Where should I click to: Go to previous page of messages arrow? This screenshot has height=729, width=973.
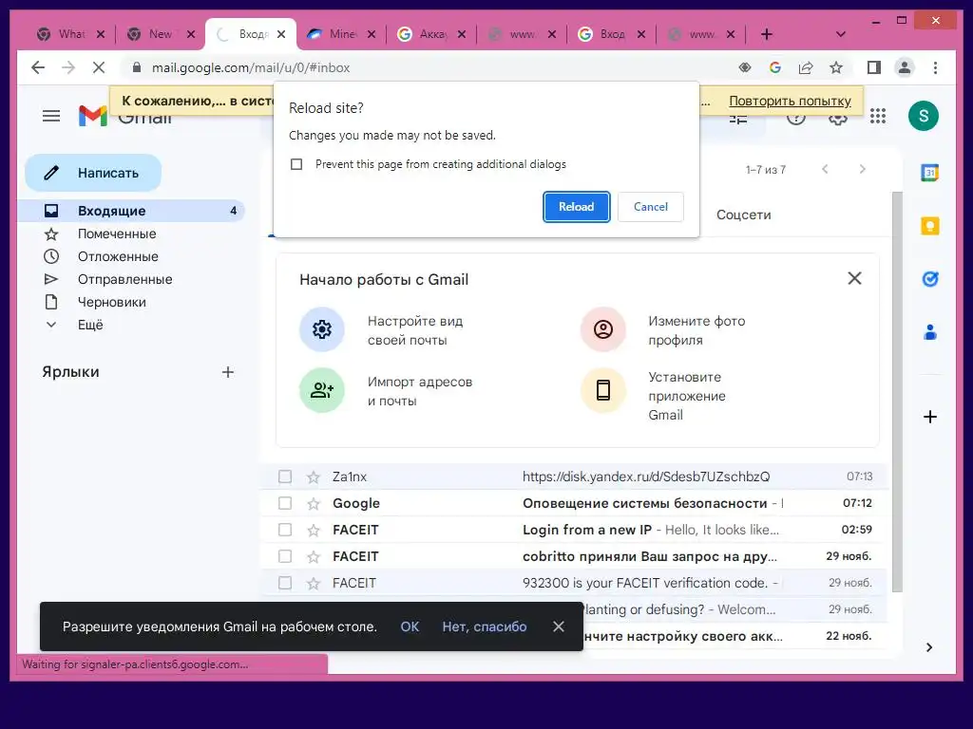[x=825, y=169]
